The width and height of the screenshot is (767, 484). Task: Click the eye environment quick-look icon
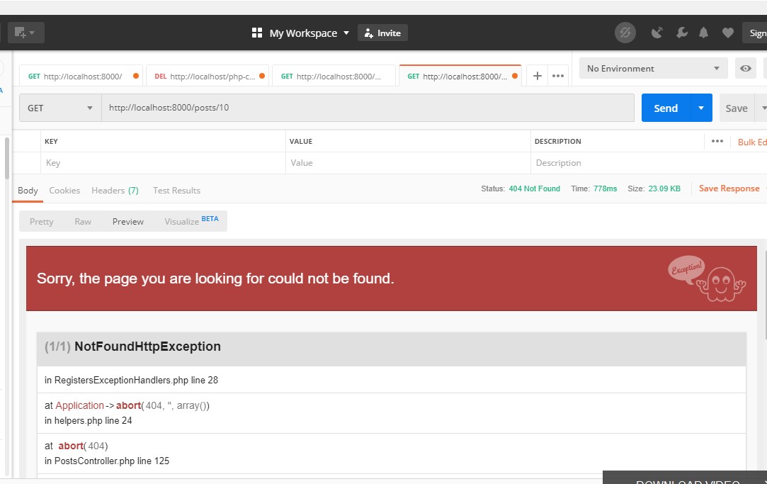[746, 68]
